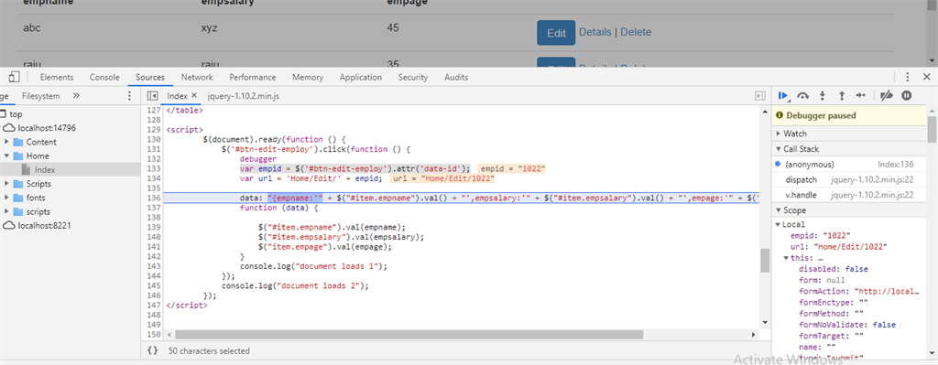Viewport: 938px width, 365px height.
Task: Click line number 133 in gutter
Action: (x=154, y=168)
